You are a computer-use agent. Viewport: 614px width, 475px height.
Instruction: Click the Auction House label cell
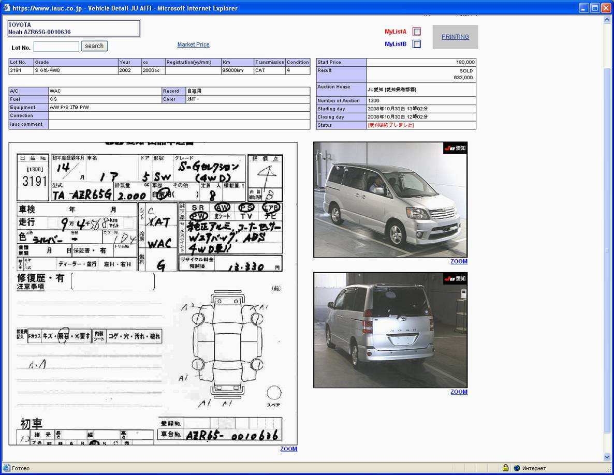click(342, 90)
